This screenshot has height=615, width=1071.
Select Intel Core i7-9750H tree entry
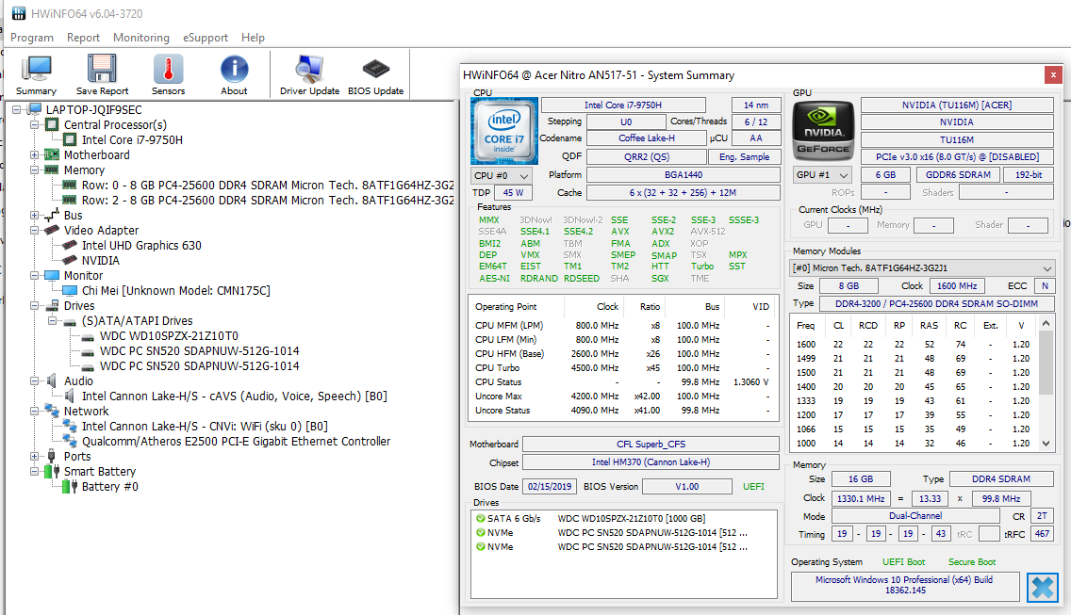pos(133,140)
